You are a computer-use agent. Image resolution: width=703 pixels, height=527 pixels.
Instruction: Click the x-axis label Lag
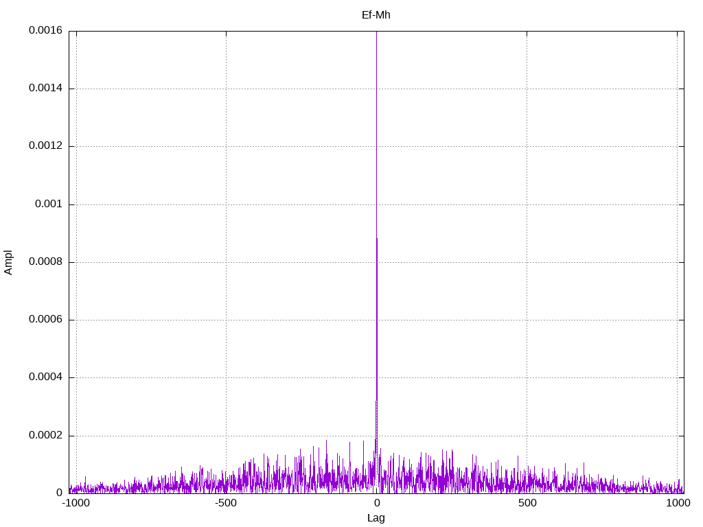click(x=376, y=518)
